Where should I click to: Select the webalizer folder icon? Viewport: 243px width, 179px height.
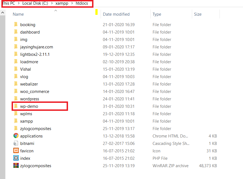(x=16, y=84)
